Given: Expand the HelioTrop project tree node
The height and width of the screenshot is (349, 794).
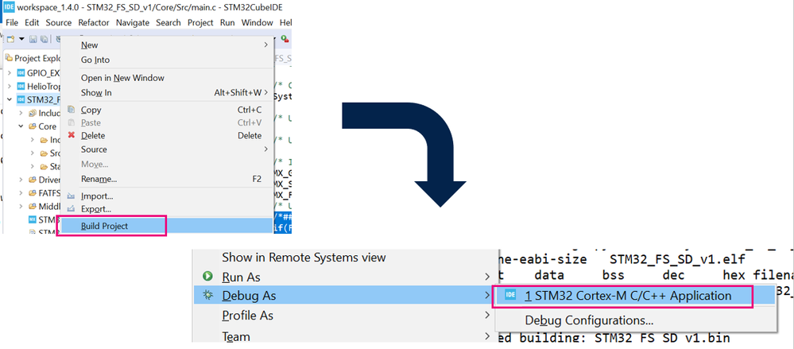Looking at the screenshot, I should [10, 86].
